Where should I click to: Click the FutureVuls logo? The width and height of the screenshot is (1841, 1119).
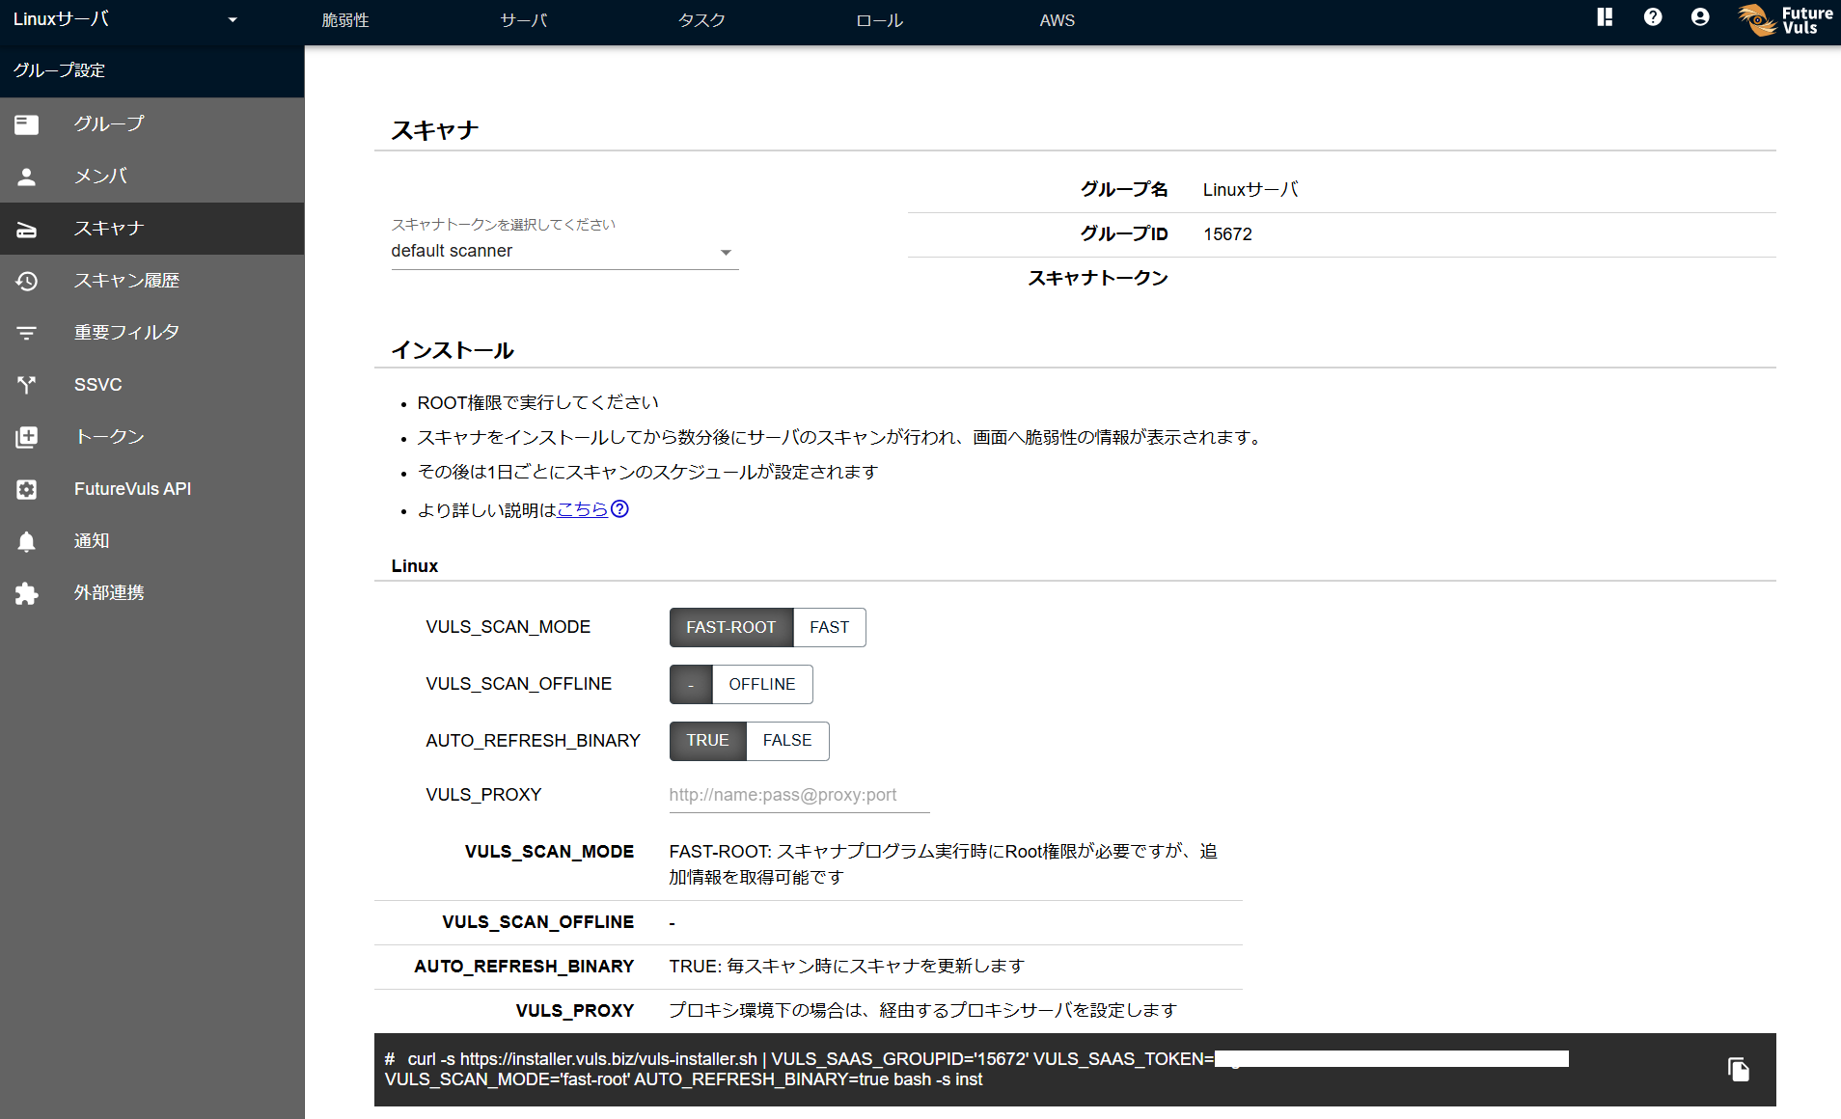click(x=1783, y=20)
